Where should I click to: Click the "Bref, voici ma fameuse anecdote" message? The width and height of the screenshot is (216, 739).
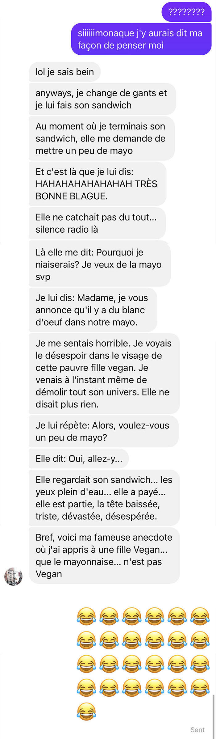pyautogui.click(x=104, y=555)
